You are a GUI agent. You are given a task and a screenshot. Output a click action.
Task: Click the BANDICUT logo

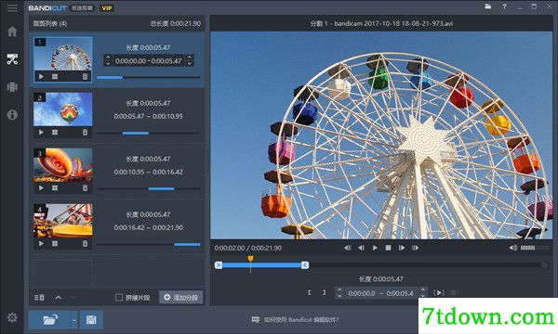click(47, 7)
